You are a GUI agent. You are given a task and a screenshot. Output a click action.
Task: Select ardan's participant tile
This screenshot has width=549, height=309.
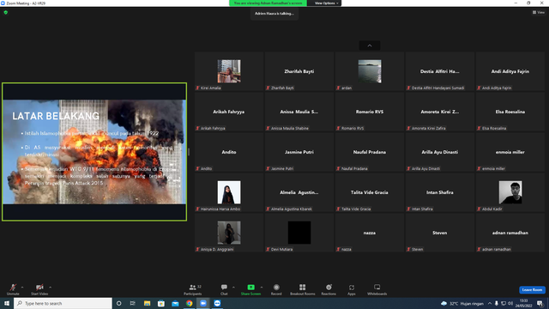[370, 71]
